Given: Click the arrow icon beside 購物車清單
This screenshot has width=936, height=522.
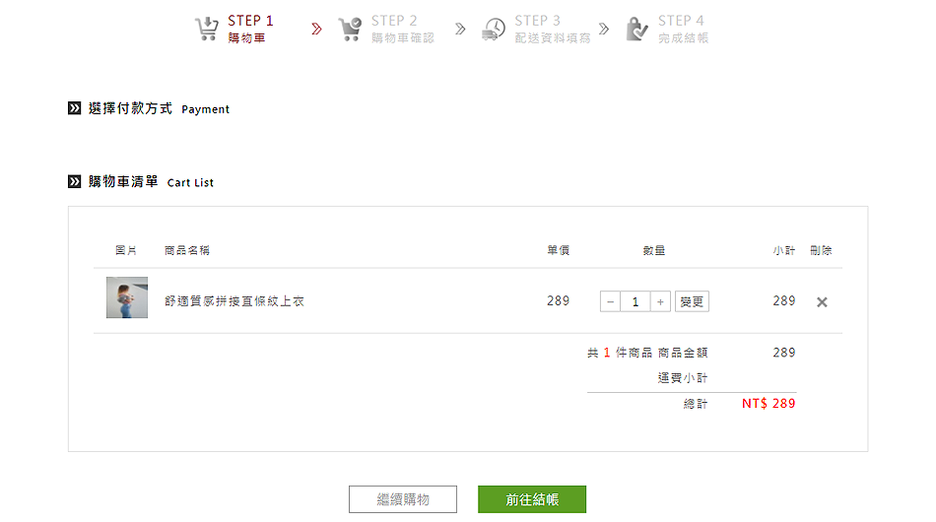Looking at the screenshot, I should click(x=75, y=181).
